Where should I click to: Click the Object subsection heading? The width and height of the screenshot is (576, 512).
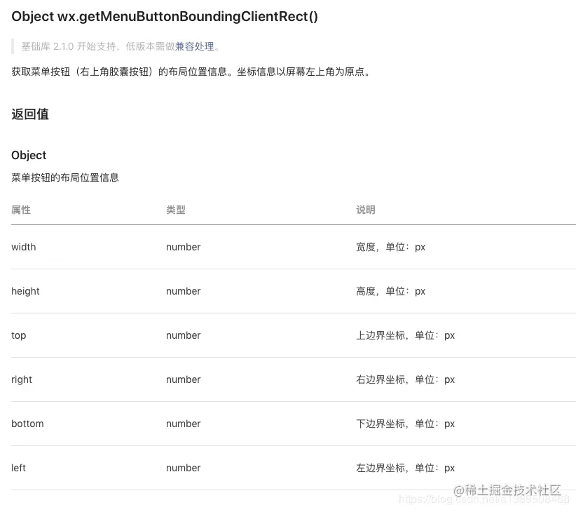pyautogui.click(x=28, y=155)
